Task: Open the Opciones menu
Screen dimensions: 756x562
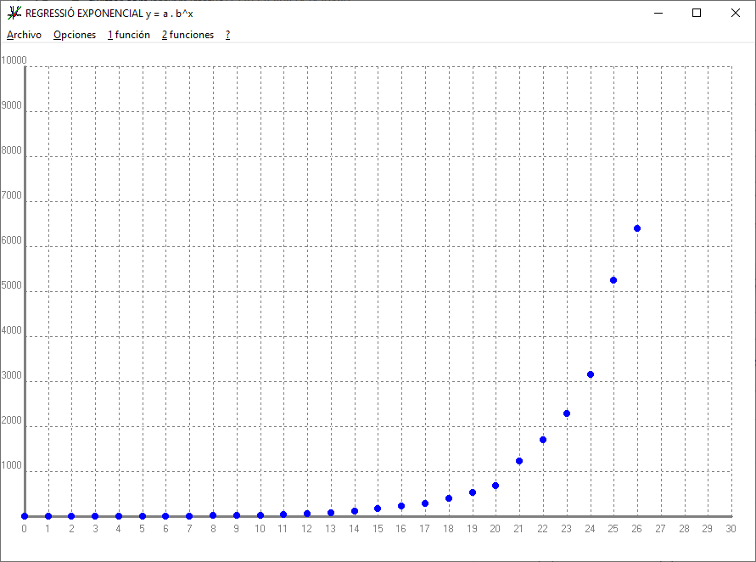Action: pos(75,35)
